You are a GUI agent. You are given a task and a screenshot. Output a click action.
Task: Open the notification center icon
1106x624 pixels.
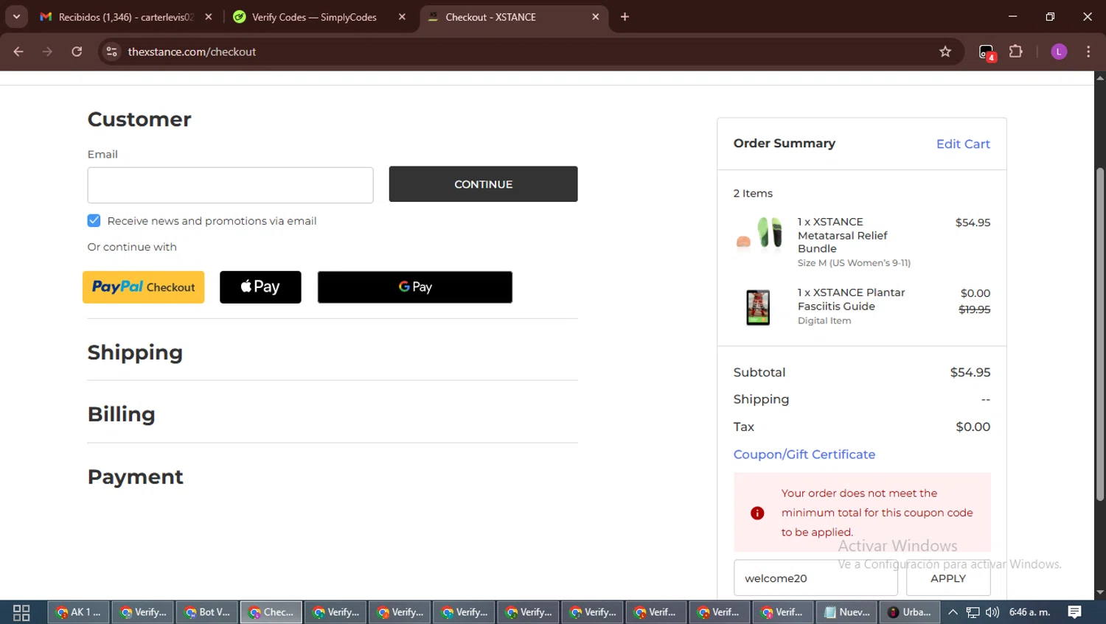[1075, 612]
